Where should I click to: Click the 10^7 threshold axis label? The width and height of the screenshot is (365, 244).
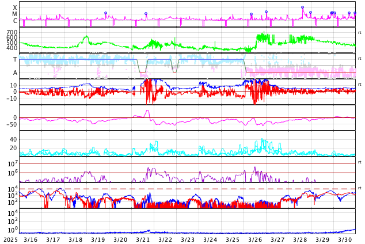point(13,163)
